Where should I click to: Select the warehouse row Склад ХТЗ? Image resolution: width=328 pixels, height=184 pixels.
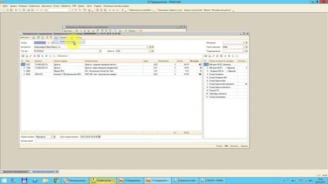coord(225,90)
